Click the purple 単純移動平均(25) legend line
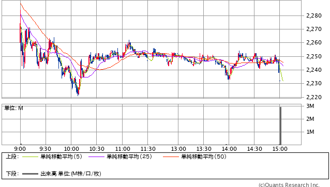 [96, 157]
